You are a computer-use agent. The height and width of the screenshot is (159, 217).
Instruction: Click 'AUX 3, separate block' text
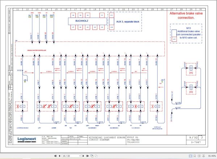click(128, 22)
